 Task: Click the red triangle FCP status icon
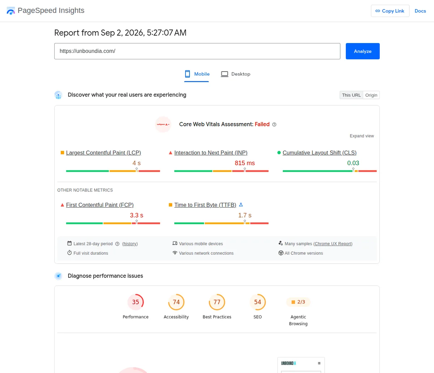tap(62, 205)
